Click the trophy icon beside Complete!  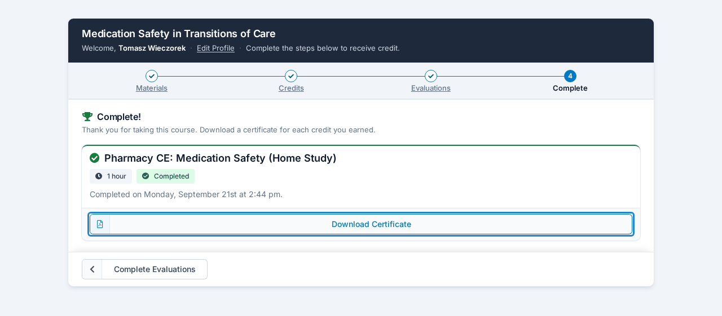[87, 117]
